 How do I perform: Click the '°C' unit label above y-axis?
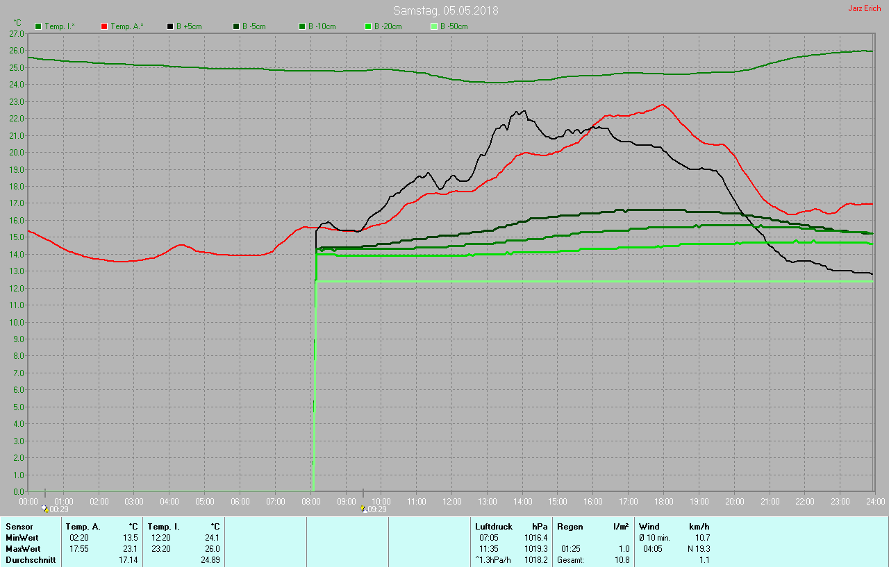coord(18,24)
